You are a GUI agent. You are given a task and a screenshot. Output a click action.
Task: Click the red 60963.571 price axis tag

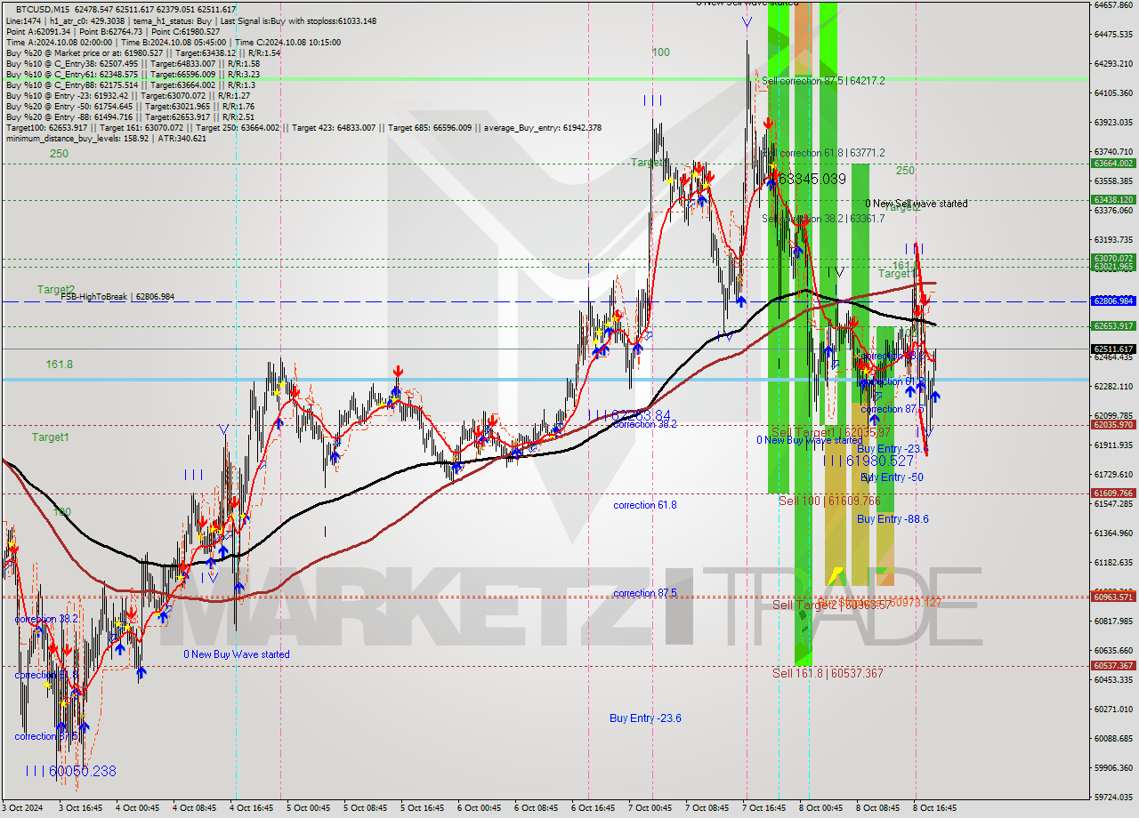(1112, 597)
